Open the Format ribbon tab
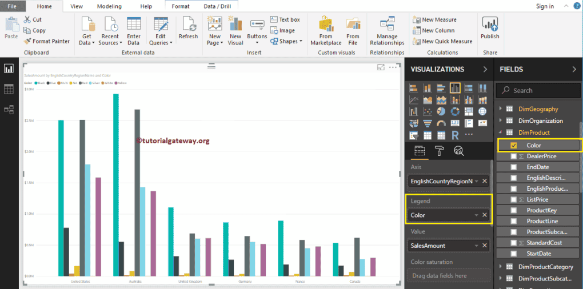 coord(180,6)
